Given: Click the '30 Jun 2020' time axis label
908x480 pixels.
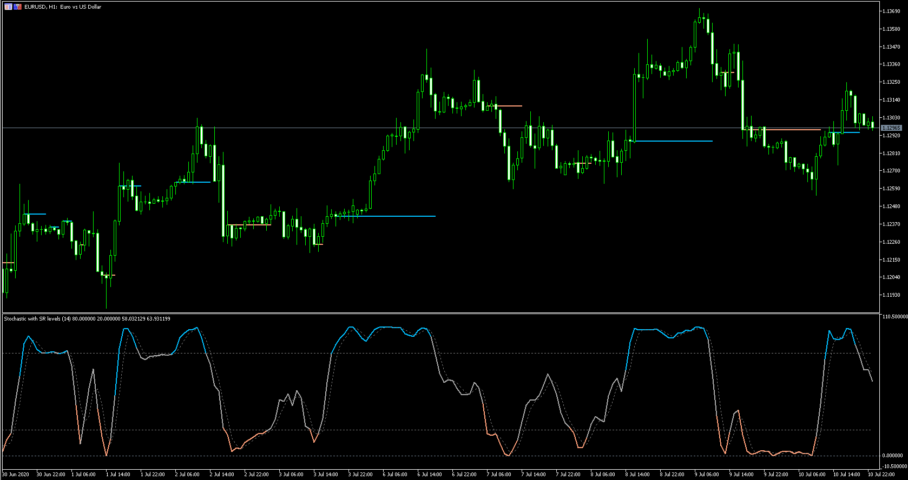Looking at the screenshot, I should click(x=16, y=475).
